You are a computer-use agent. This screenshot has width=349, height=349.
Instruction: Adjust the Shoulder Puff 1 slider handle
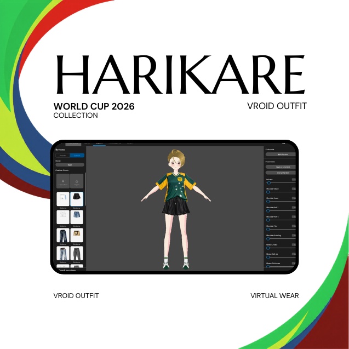coord(268,211)
